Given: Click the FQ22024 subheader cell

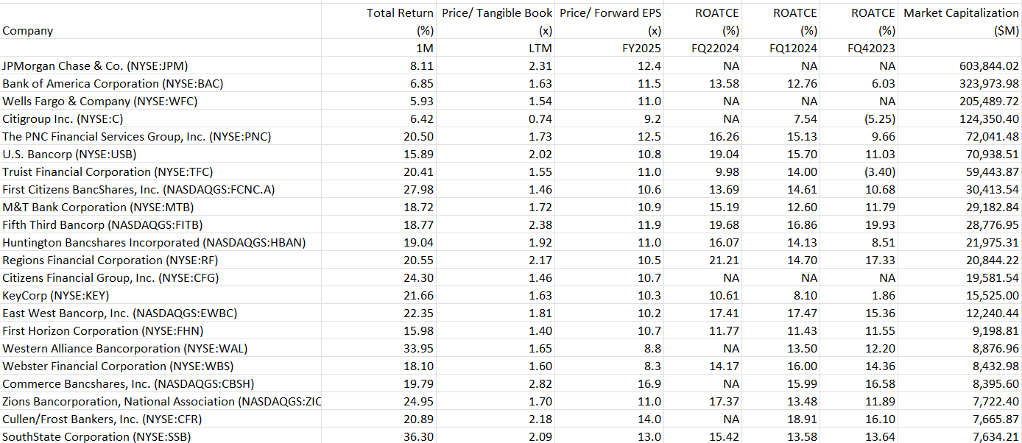Looking at the screenshot, I should (x=703, y=48).
